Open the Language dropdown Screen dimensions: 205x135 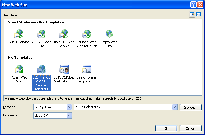pos(70,115)
